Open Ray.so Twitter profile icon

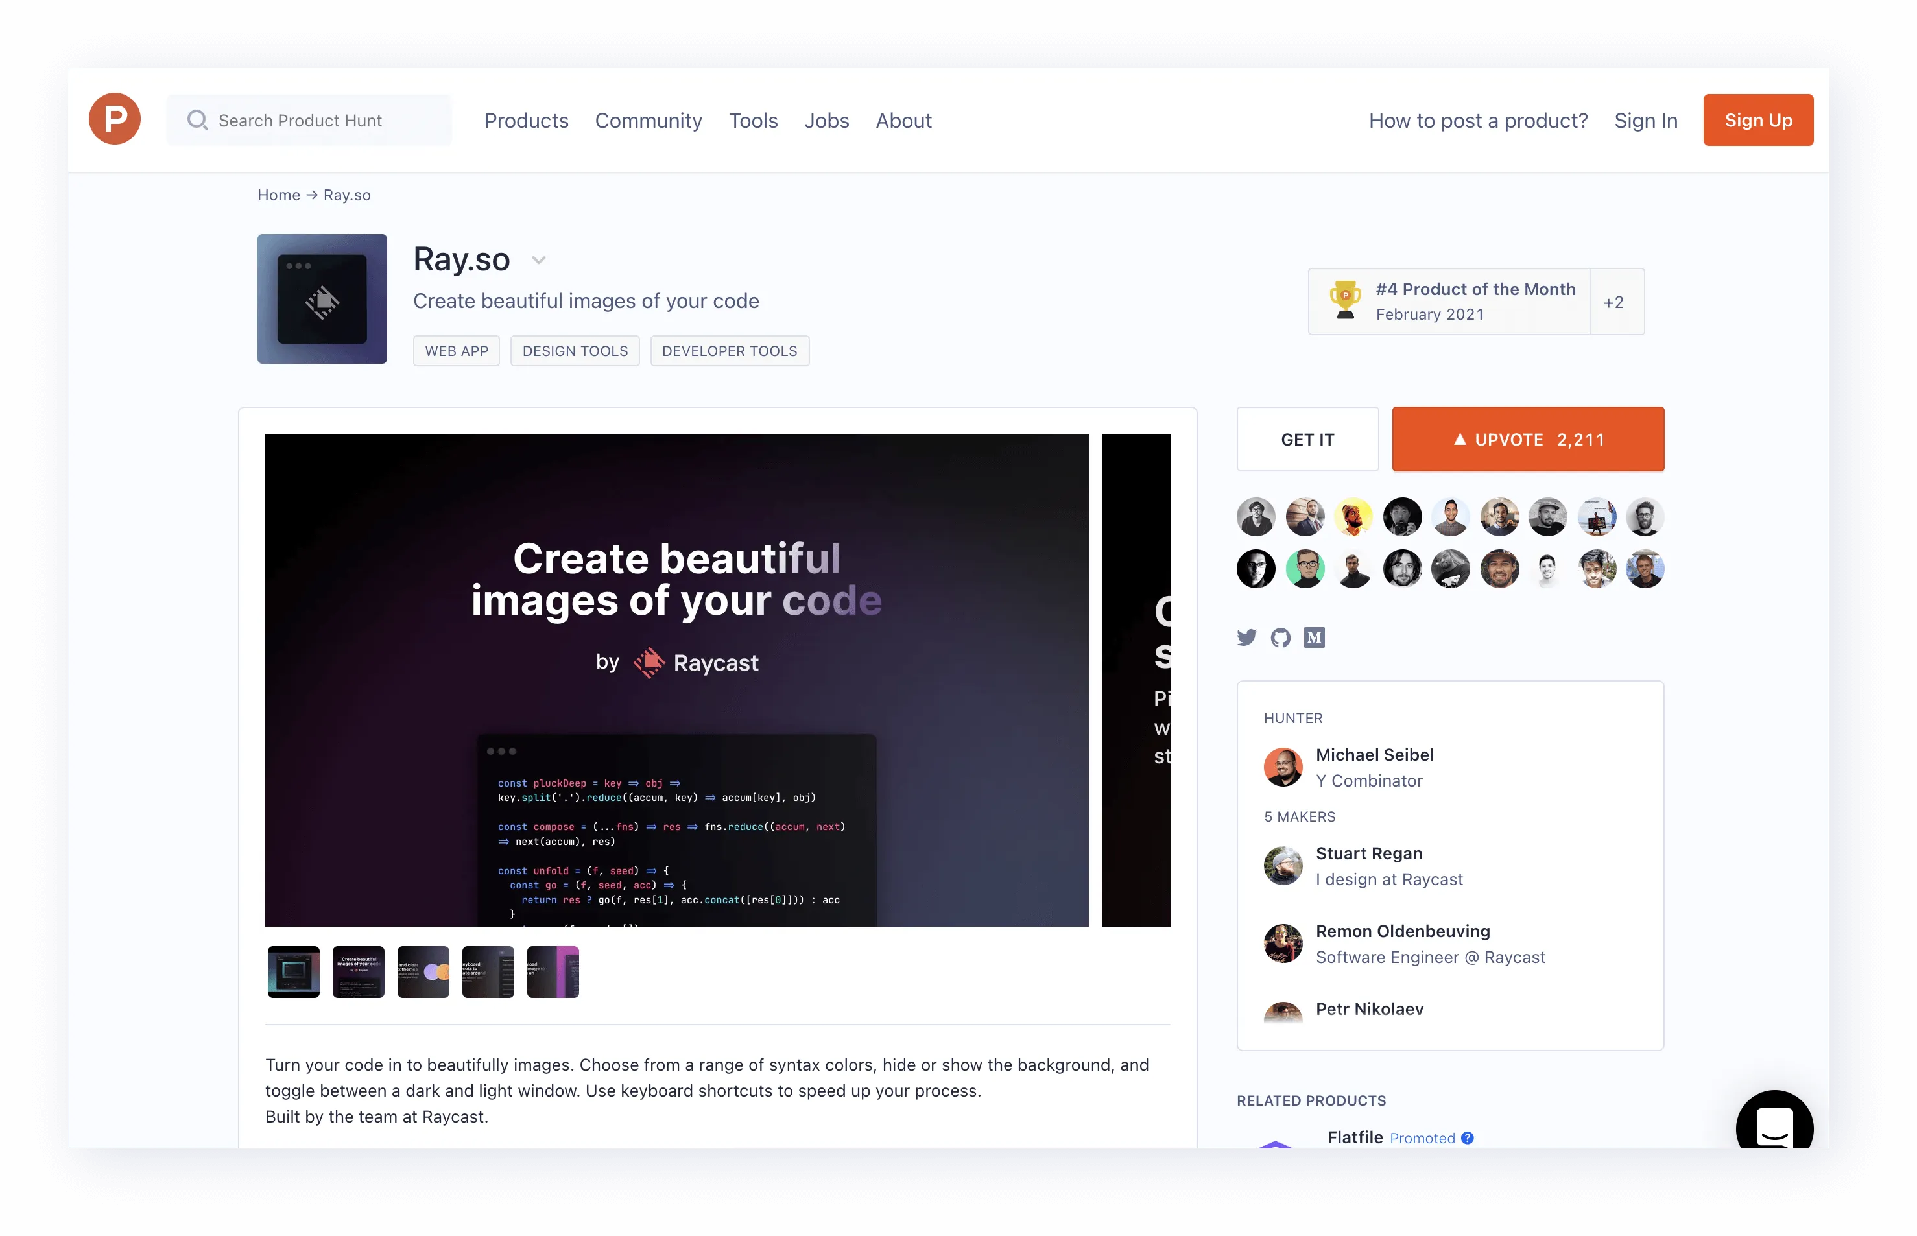pos(1246,638)
